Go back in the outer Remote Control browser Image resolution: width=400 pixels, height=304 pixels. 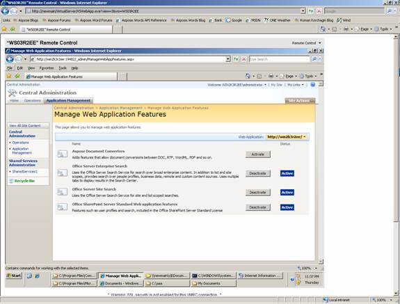pos(5,11)
